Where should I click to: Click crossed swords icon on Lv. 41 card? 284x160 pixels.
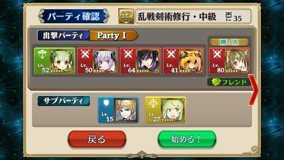coord(171,54)
